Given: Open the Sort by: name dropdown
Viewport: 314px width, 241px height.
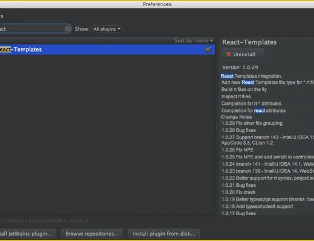Looking at the screenshot, I should pyautogui.click(x=193, y=41).
